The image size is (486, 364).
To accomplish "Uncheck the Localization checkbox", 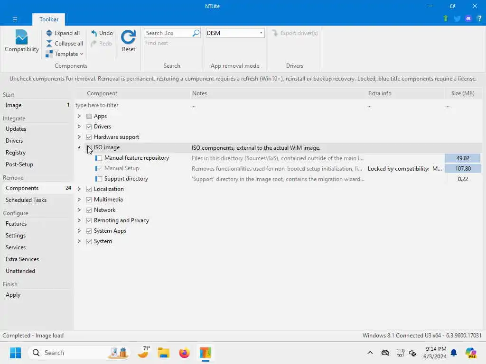I will click(89, 189).
